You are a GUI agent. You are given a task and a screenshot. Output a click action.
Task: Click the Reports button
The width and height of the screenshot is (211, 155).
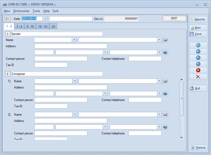(198, 19)
